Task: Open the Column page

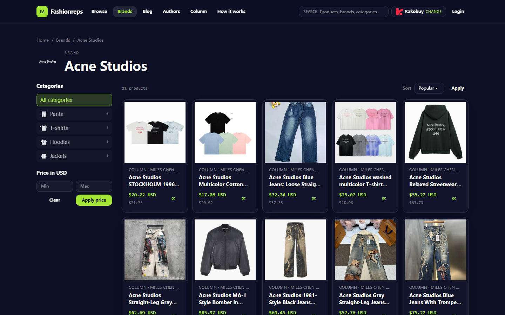Action: (x=198, y=12)
